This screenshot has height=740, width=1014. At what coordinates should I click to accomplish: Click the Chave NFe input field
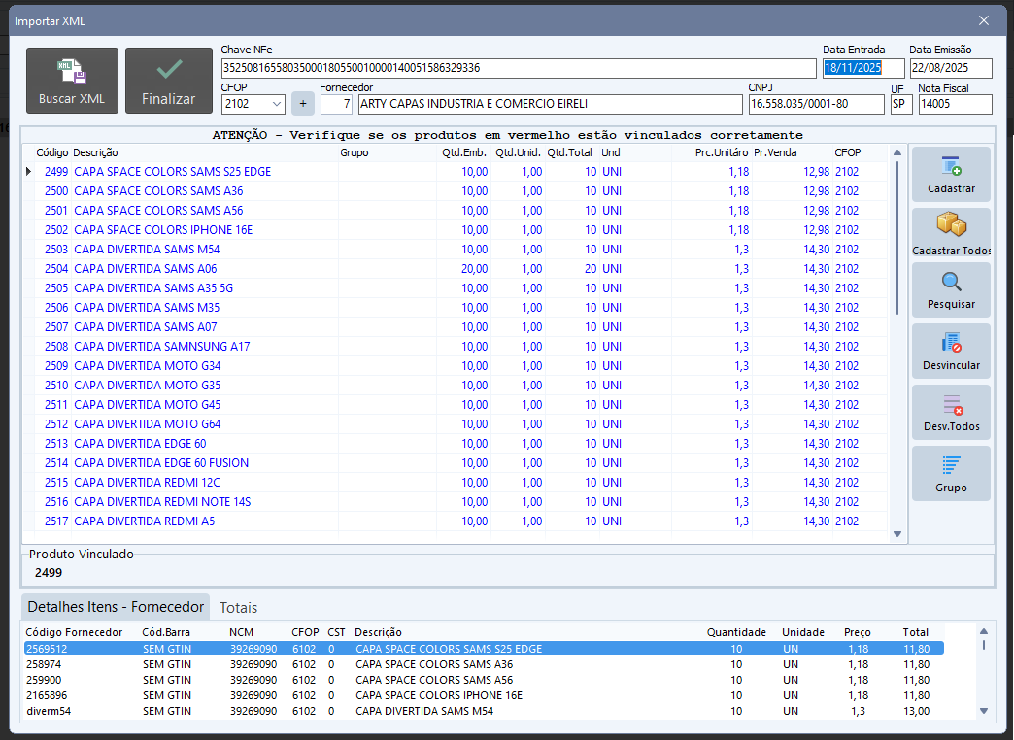(519, 68)
